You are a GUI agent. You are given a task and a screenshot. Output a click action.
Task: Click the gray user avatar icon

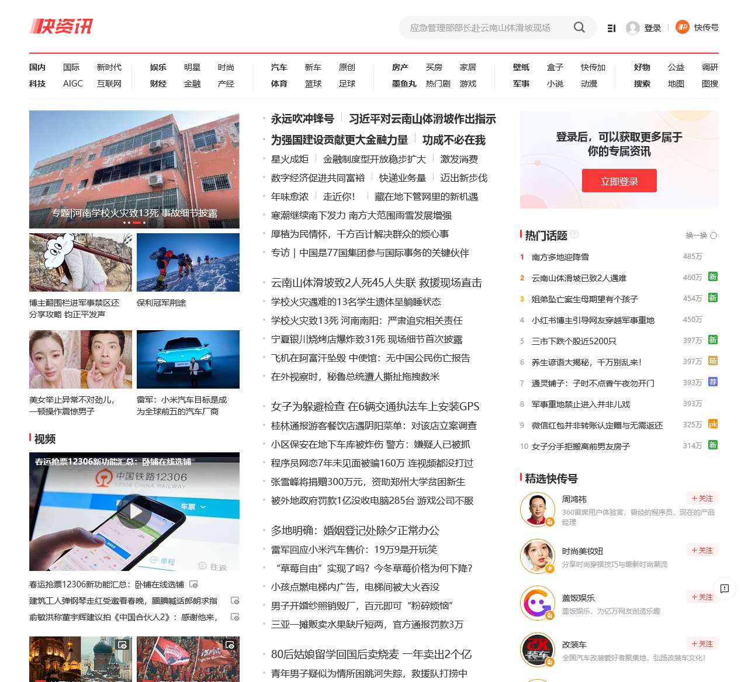(x=632, y=28)
